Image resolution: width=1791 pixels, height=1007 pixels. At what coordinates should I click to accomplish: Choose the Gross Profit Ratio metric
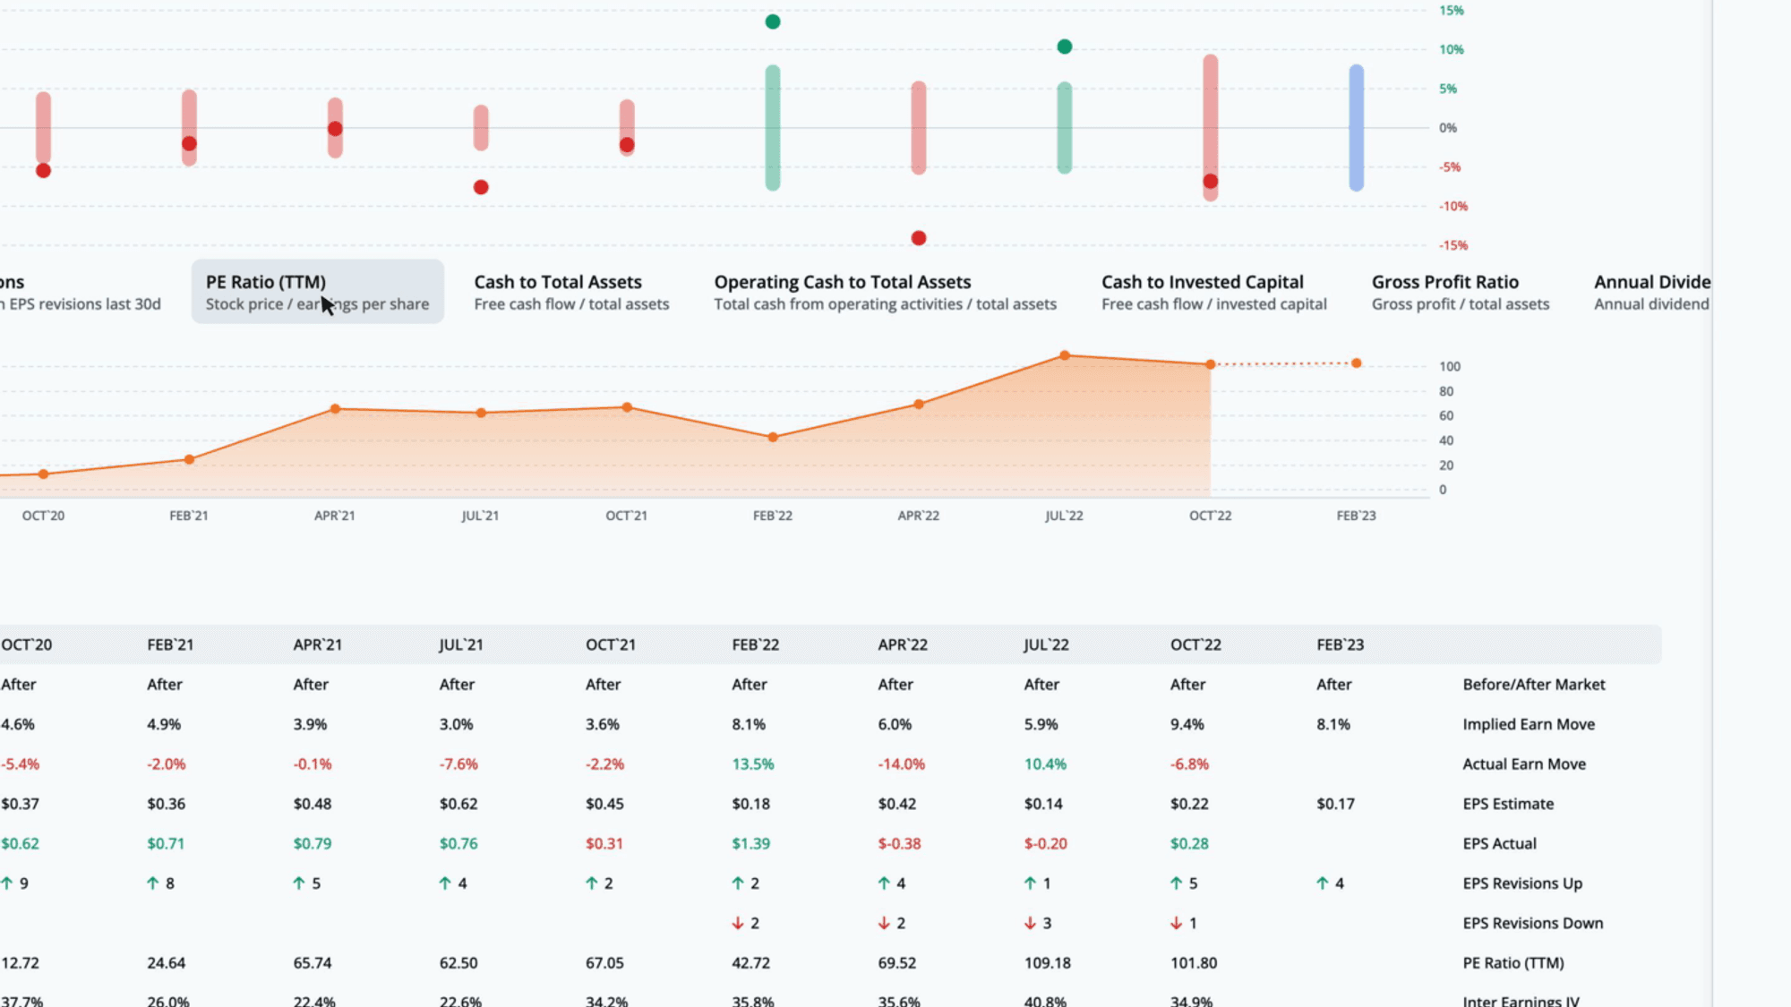(x=1460, y=292)
